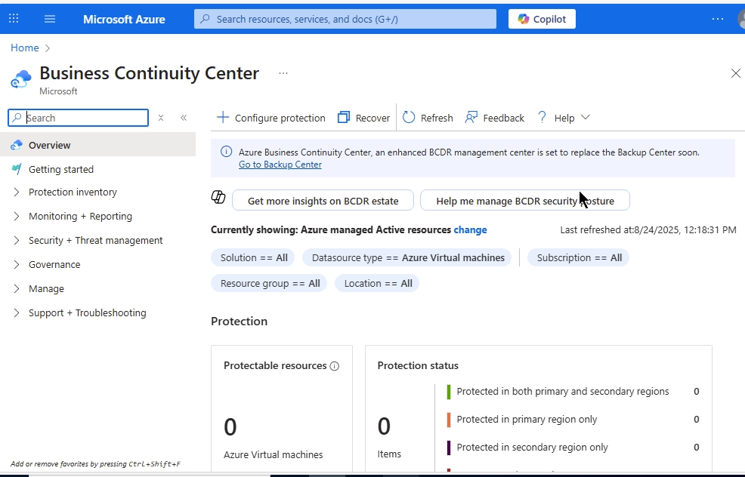
Task: Click the Protectable resources info icon
Action: pos(335,366)
